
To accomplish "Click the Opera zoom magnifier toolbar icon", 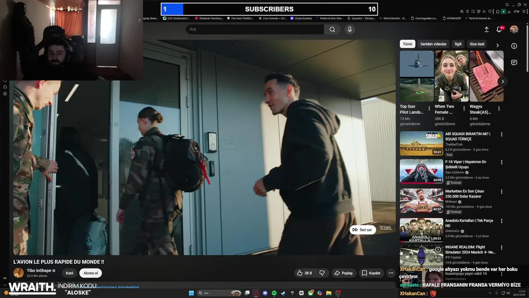I will 462,11.
